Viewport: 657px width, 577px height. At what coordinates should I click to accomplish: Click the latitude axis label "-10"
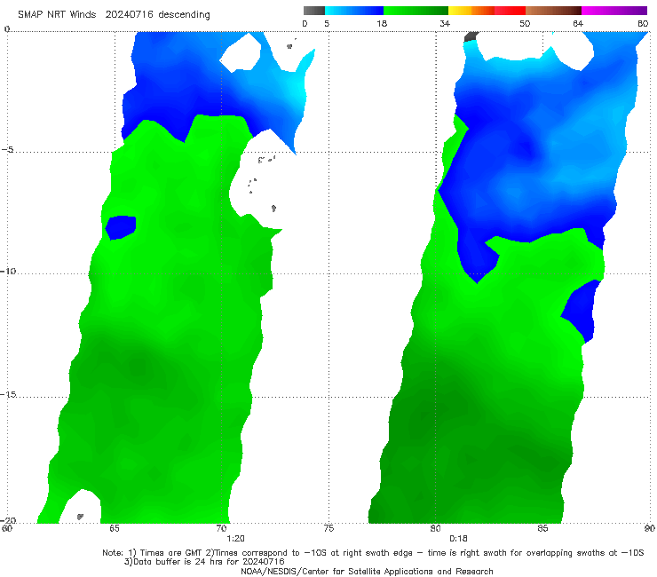click(8, 271)
